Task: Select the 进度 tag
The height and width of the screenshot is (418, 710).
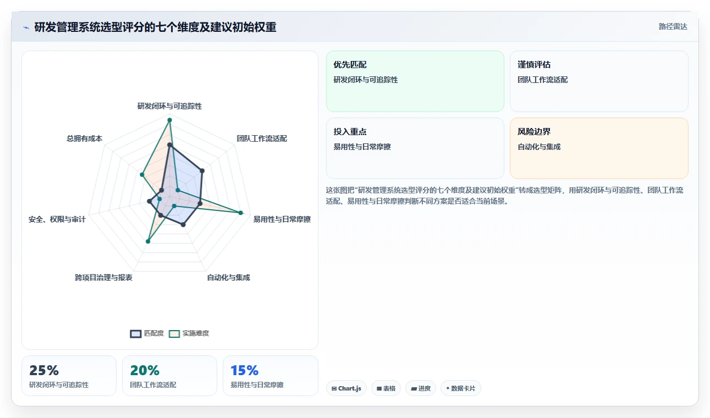Action: click(x=421, y=388)
